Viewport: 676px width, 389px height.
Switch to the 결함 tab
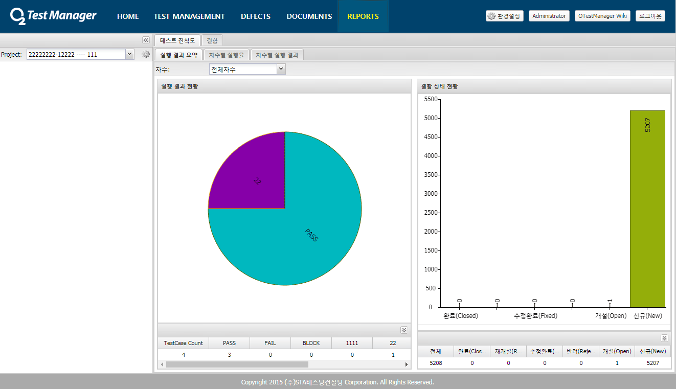coord(212,40)
